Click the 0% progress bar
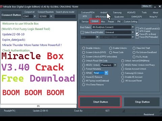The width and height of the screenshot is (162, 121). point(38,106)
